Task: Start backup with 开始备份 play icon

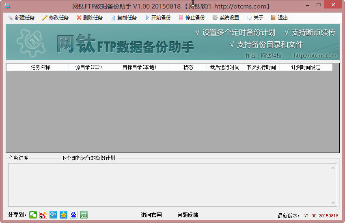Action: (x=147, y=17)
